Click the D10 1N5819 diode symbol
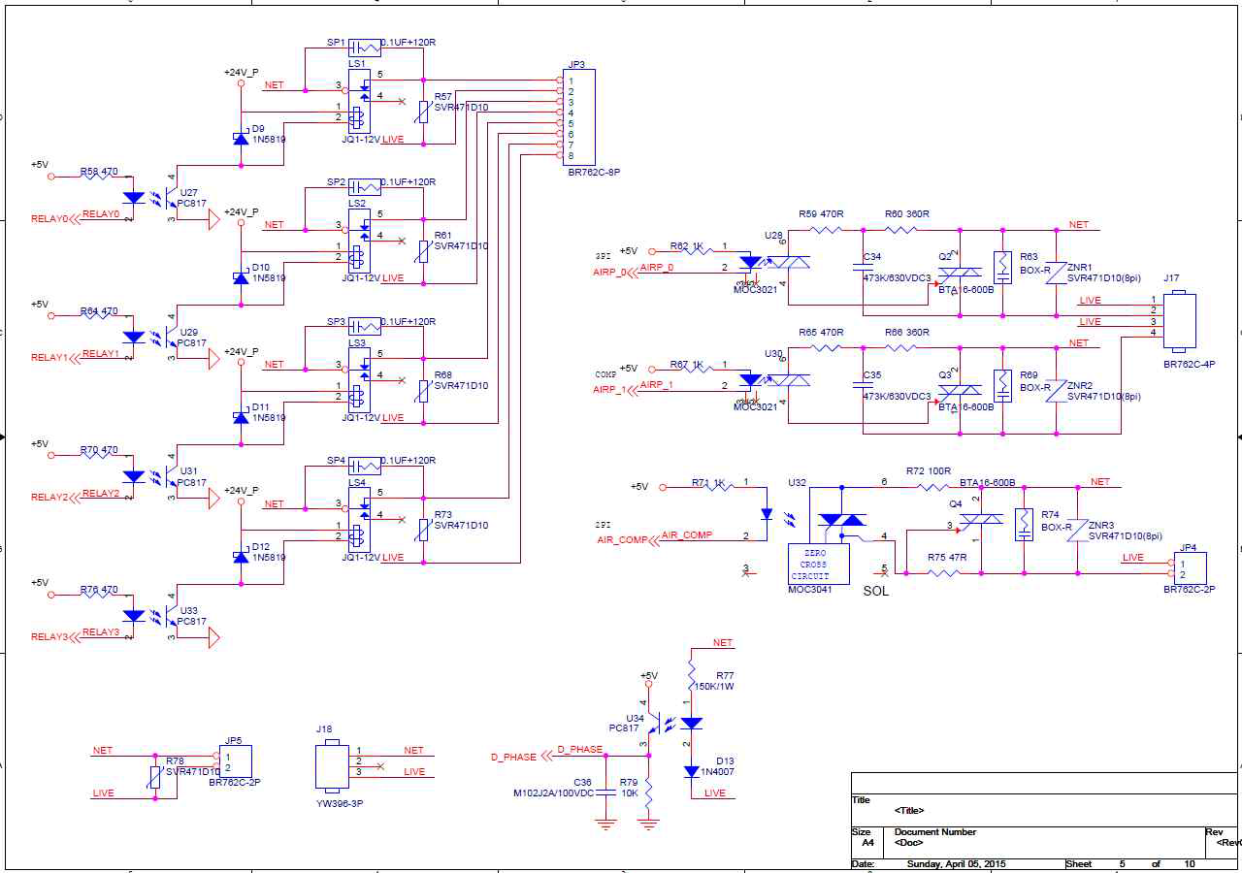1242x873 pixels. pyautogui.click(x=241, y=277)
